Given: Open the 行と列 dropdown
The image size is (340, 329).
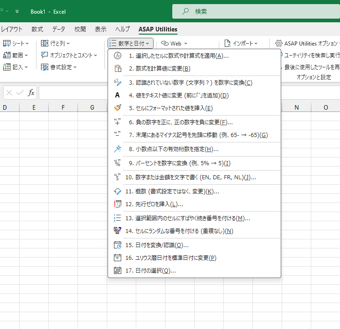Looking at the screenshot, I should pos(55,44).
